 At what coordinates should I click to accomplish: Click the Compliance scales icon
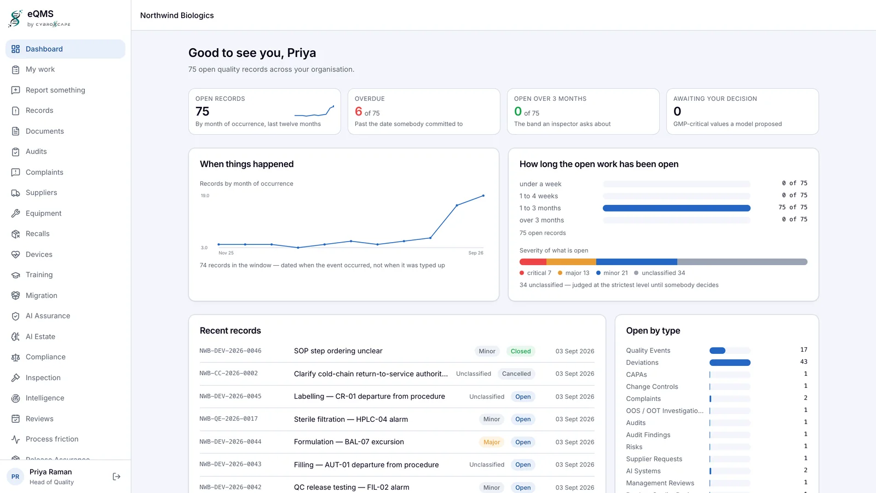pos(15,357)
